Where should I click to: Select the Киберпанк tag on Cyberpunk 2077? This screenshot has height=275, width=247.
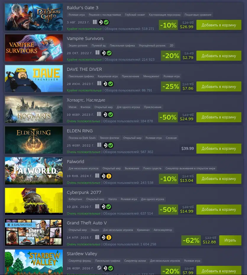click(x=75, y=199)
